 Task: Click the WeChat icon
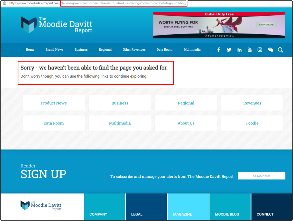(270, 50)
